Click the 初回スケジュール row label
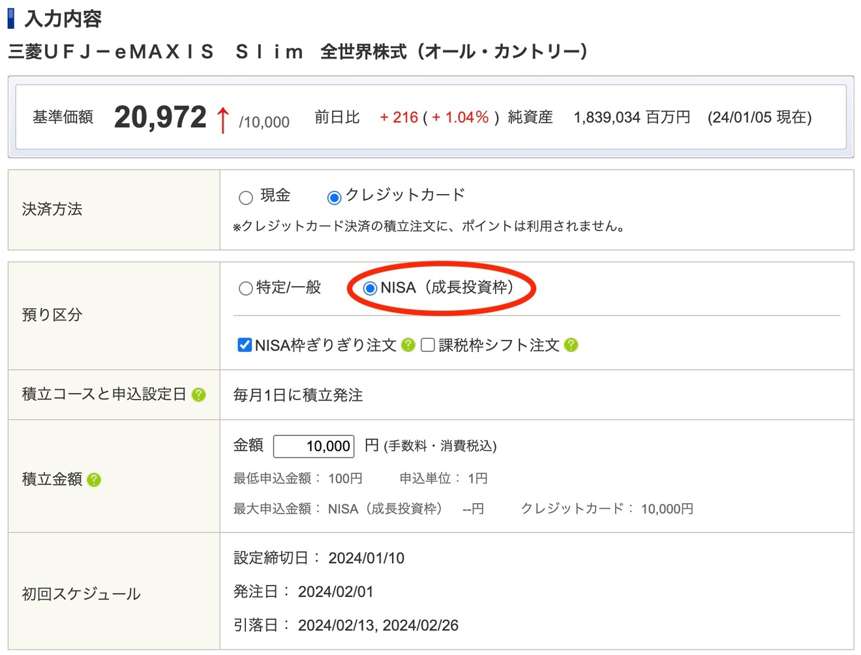 (82, 594)
